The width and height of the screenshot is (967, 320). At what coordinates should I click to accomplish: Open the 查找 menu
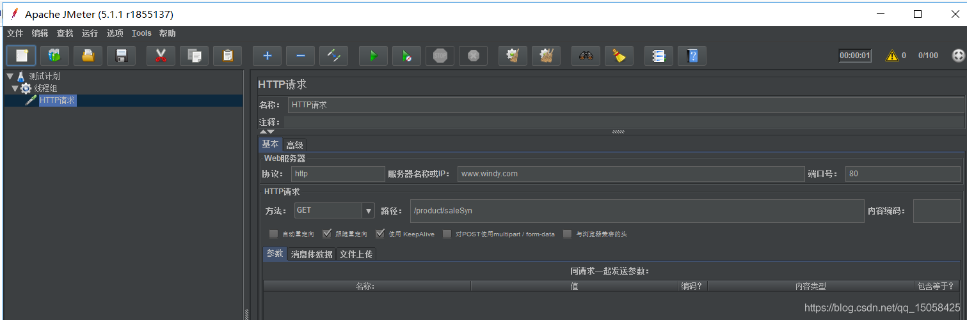[65, 33]
